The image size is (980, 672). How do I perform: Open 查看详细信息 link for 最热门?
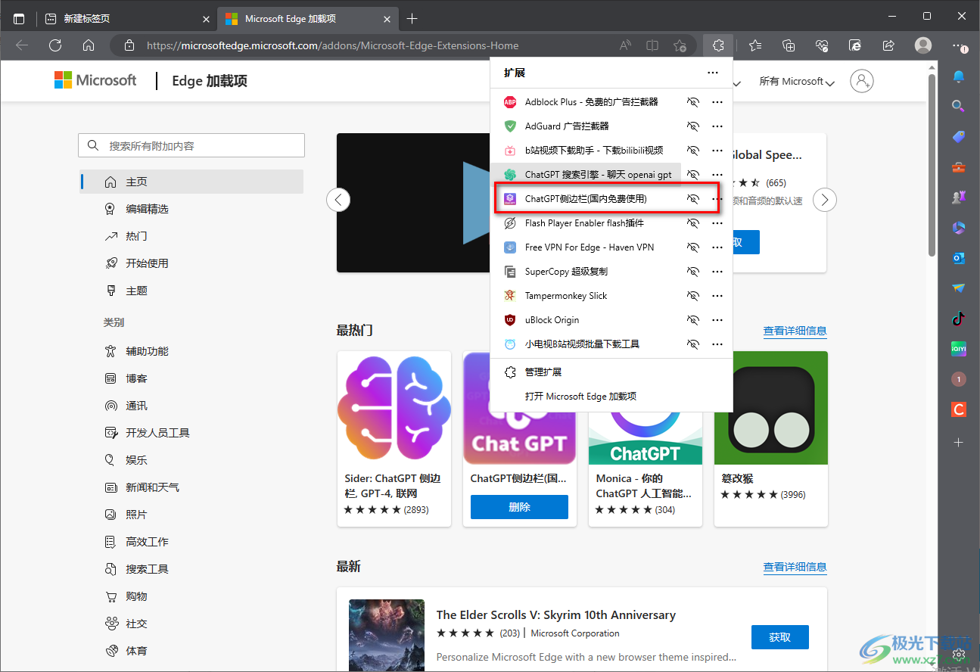click(795, 331)
